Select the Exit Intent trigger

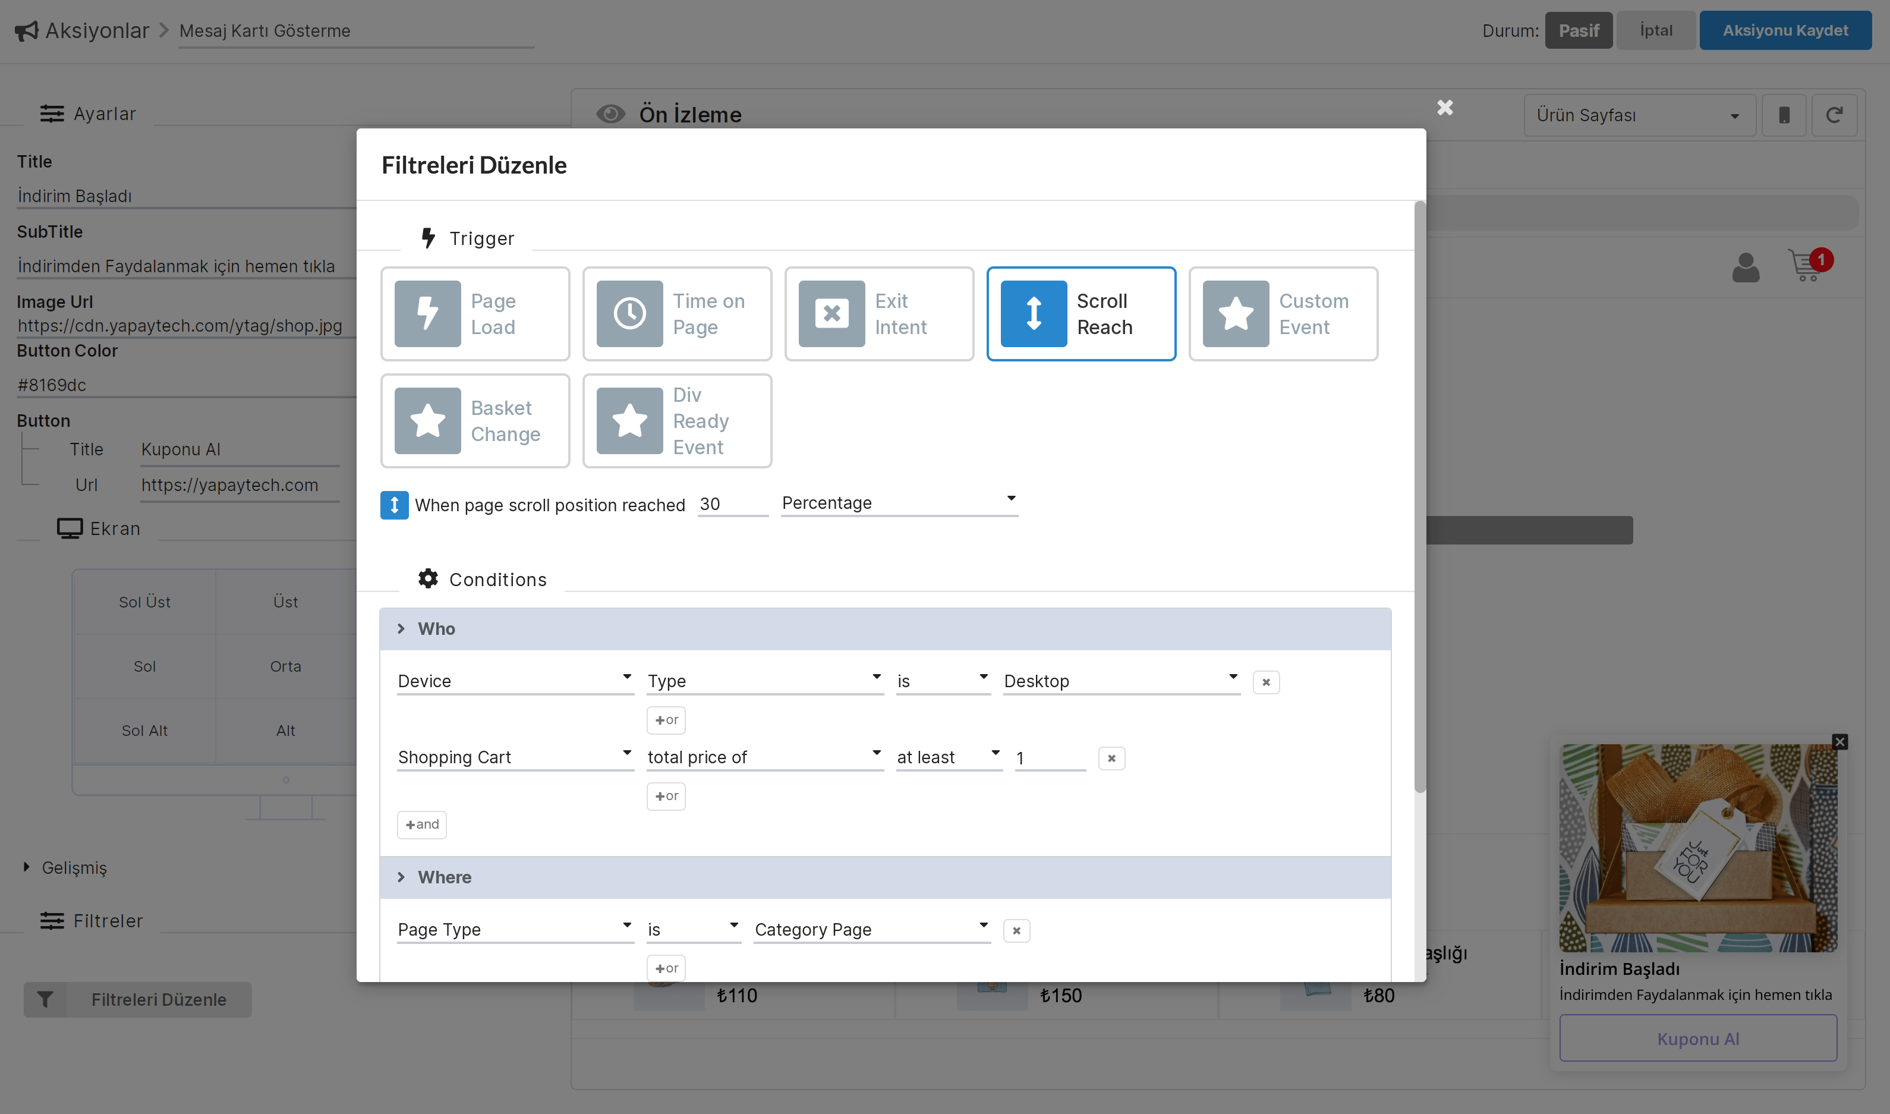[x=878, y=314]
